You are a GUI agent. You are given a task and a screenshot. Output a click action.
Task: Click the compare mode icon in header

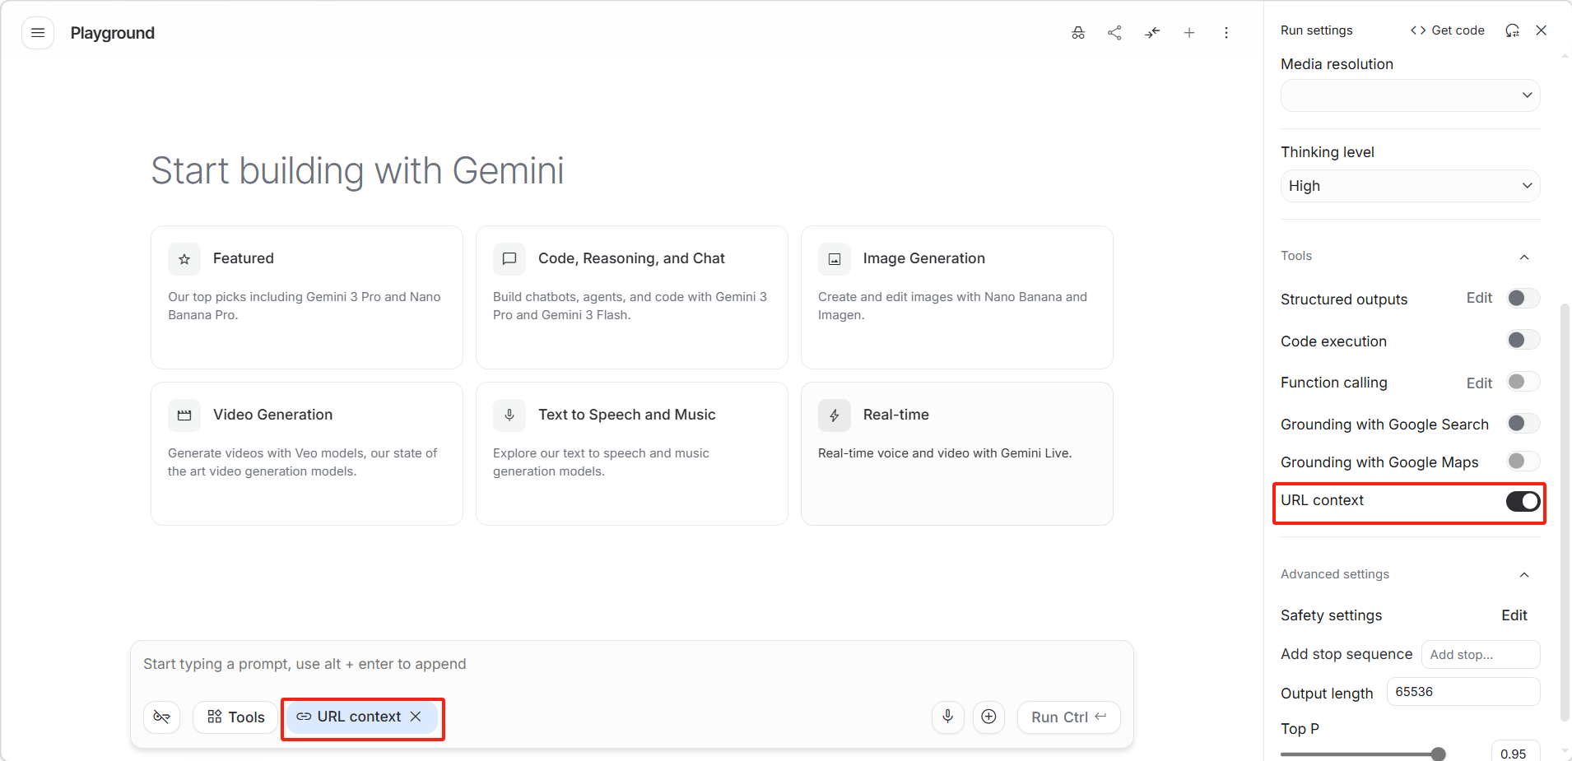(1152, 33)
